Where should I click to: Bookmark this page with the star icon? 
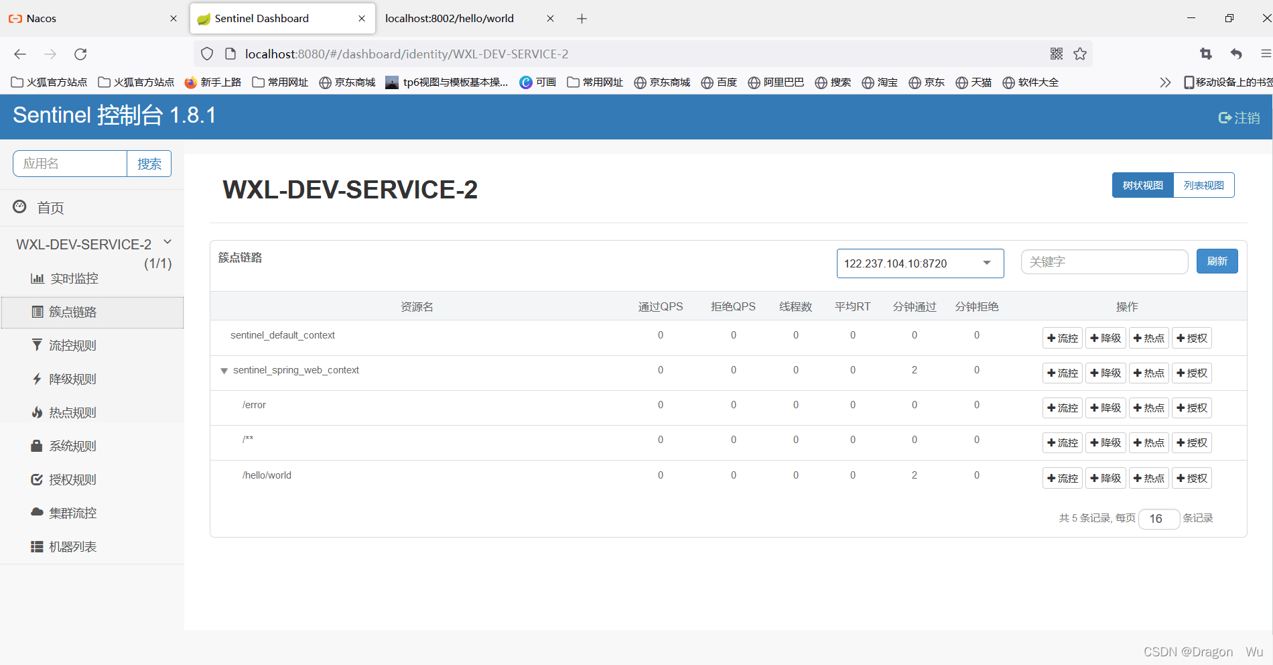pos(1080,54)
